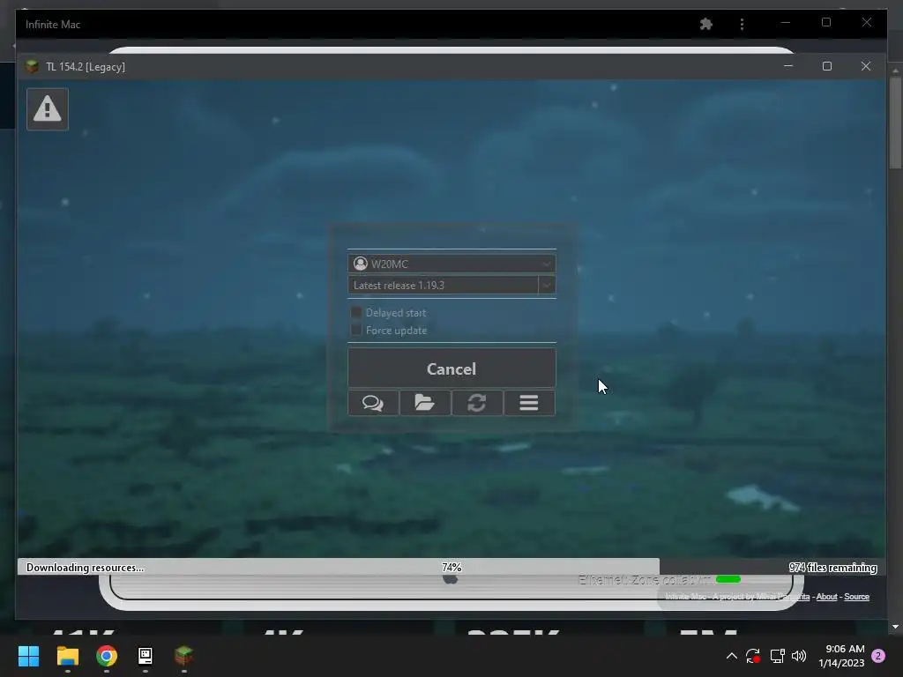Open the About link in Infinite Mac
Viewport: 903px width, 677px height.
[826, 597]
